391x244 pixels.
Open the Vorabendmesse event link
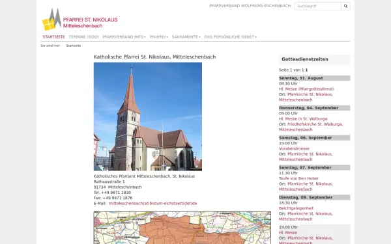coord(294,148)
